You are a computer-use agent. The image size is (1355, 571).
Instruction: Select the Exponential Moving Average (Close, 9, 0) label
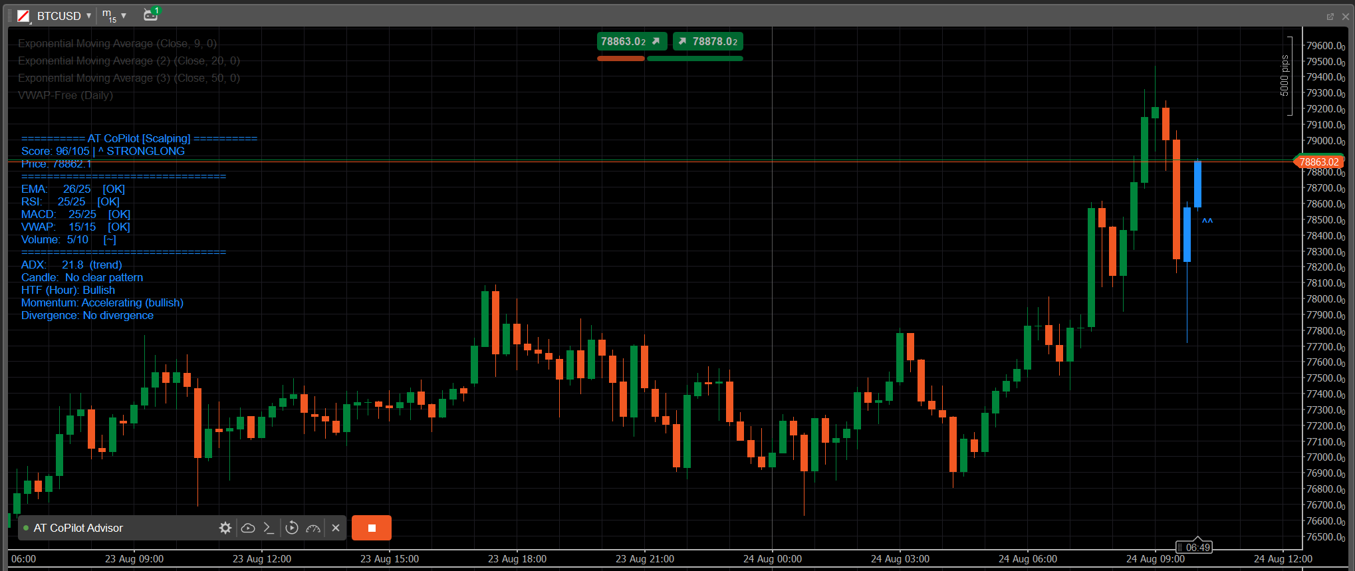(117, 43)
